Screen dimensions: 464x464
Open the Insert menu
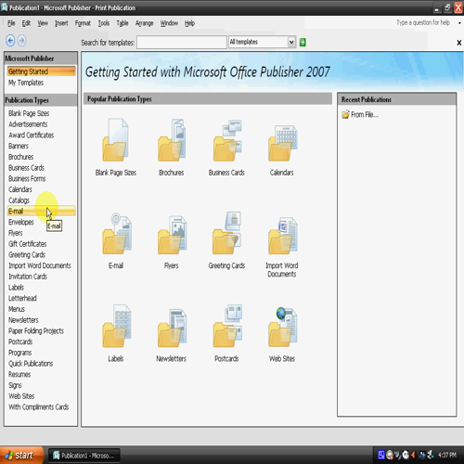tap(61, 23)
